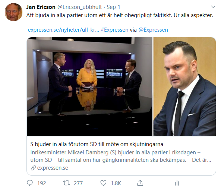
Task: Open the expressen.se/nyheter article link
Action: click(x=63, y=30)
